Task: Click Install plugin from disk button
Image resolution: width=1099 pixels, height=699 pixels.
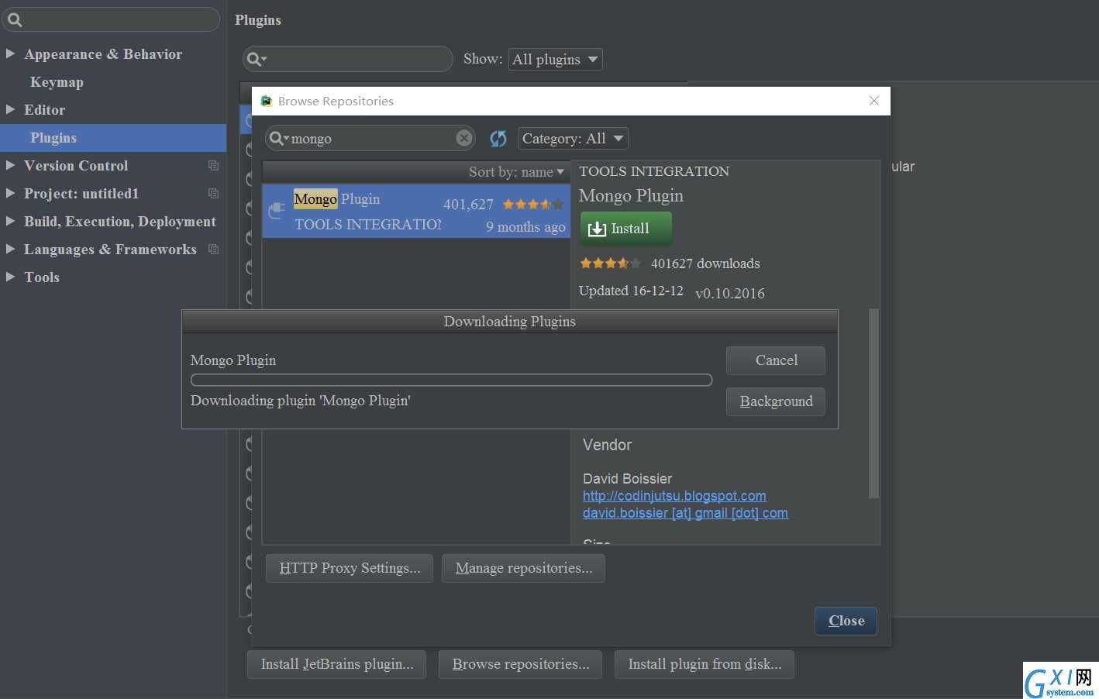Action: pos(705,664)
